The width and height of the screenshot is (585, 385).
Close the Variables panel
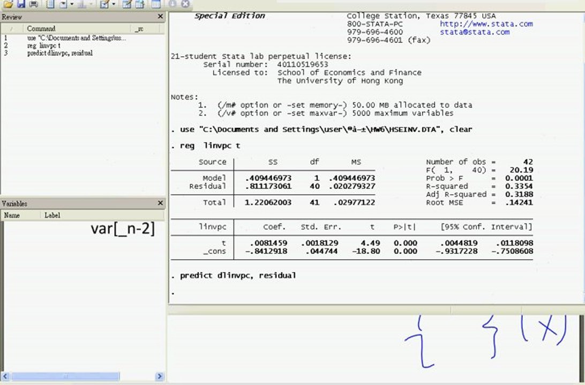(x=160, y=203)
